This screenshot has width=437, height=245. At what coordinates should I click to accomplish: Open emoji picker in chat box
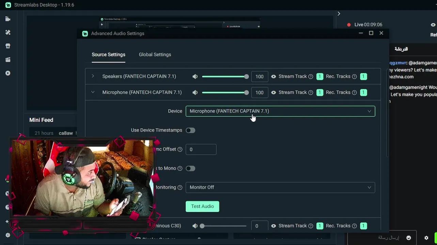[x=409, y=238]
